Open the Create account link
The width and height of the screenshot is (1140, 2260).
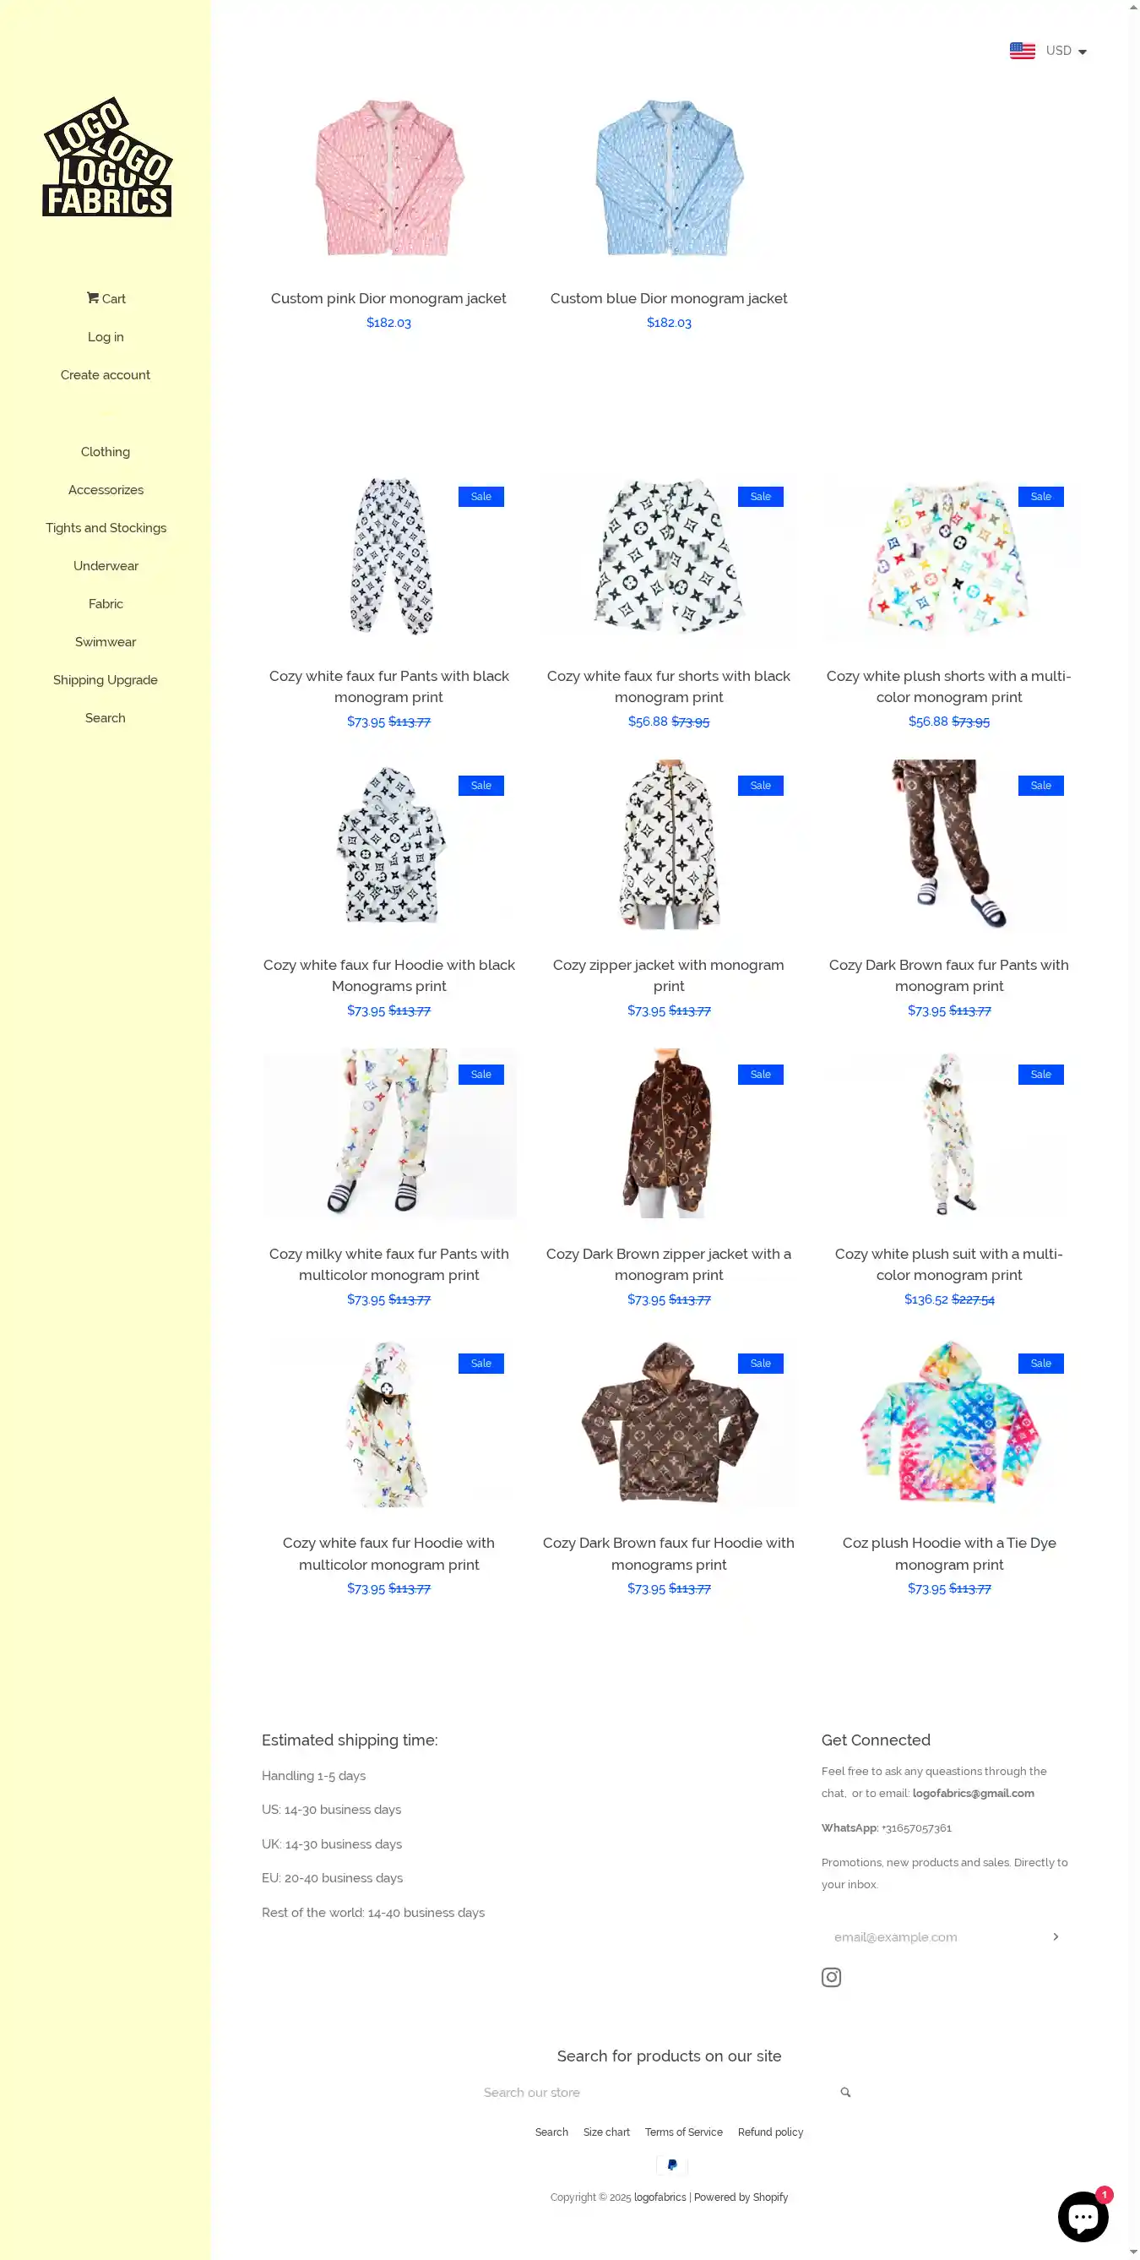(106, 374)
